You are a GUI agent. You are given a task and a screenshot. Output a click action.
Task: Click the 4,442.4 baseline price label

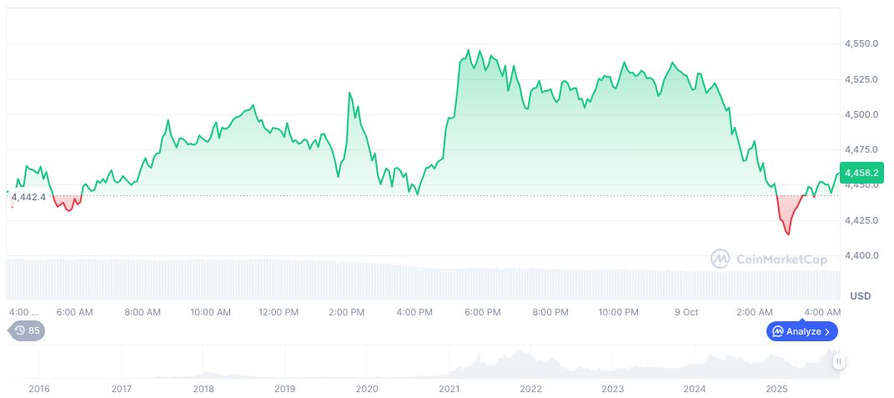tap(28, 196)
